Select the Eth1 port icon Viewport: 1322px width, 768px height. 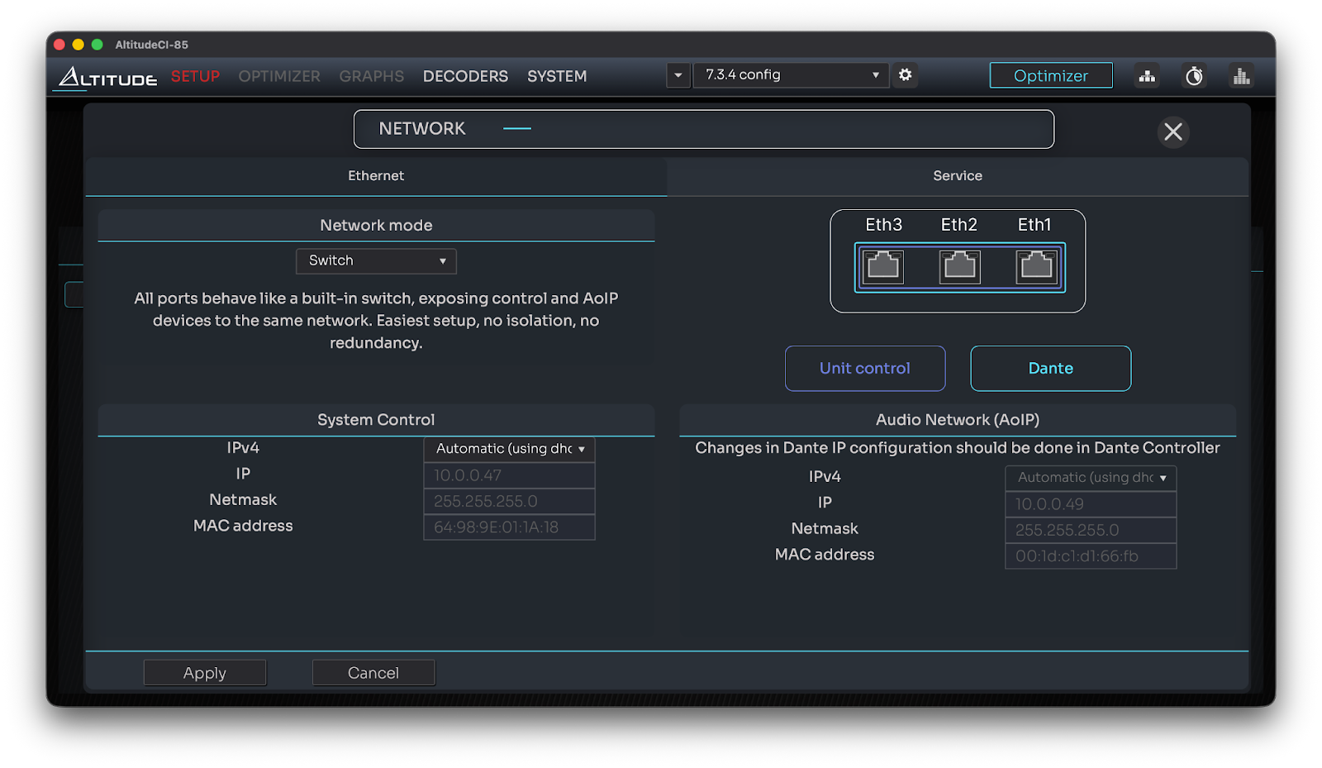[x=1036, y=267]
